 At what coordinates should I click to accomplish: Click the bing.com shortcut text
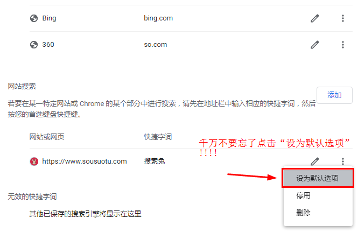coord(158,18)
